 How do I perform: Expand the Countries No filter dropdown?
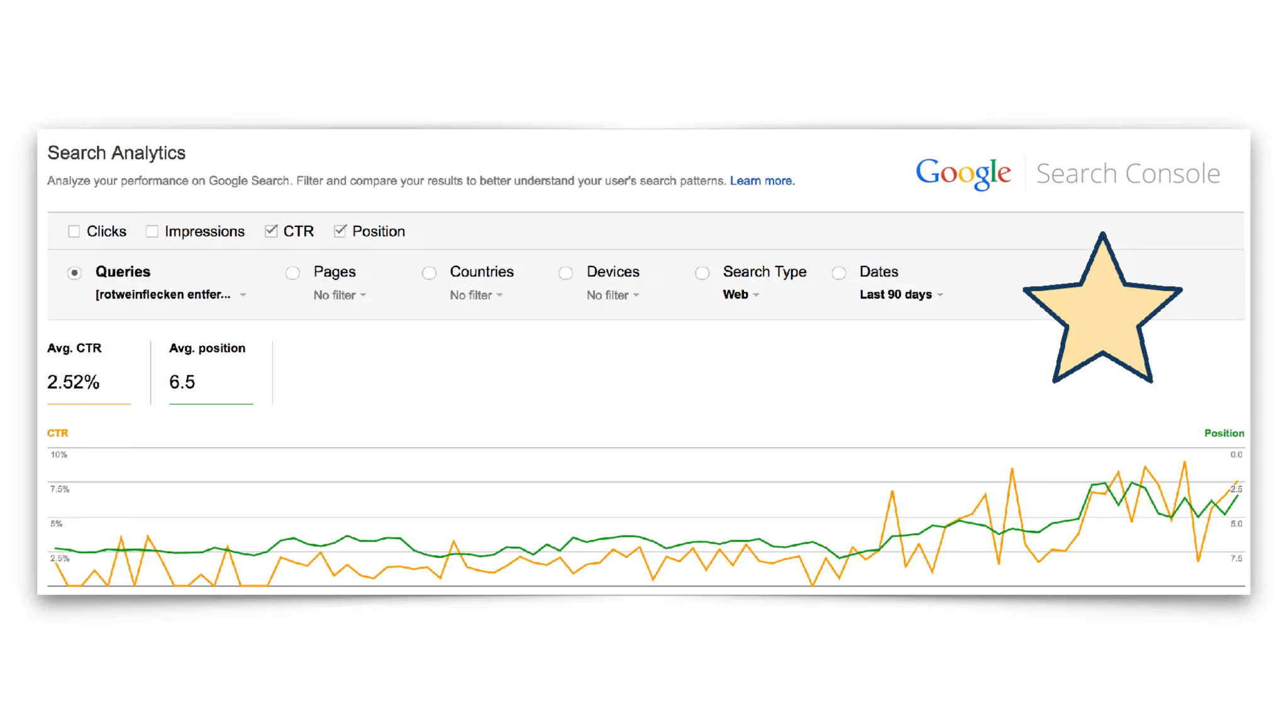(476, 295)
